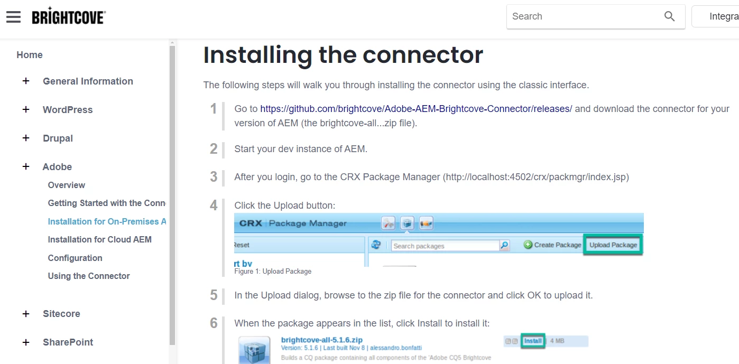Click the sidebar vertical scrollbar
The height and width of the screenshot is (364, 739).
coord(172,195)
